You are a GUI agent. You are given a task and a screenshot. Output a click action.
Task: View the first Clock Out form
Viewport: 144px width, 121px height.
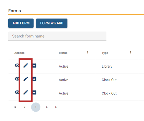(17, 79)
